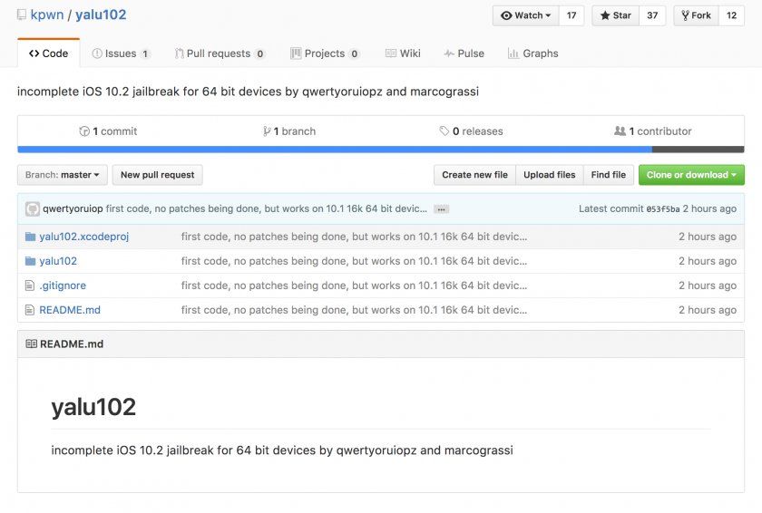View the 37 stargazers count
The image size is (762, 513).
tap(652, 15)
